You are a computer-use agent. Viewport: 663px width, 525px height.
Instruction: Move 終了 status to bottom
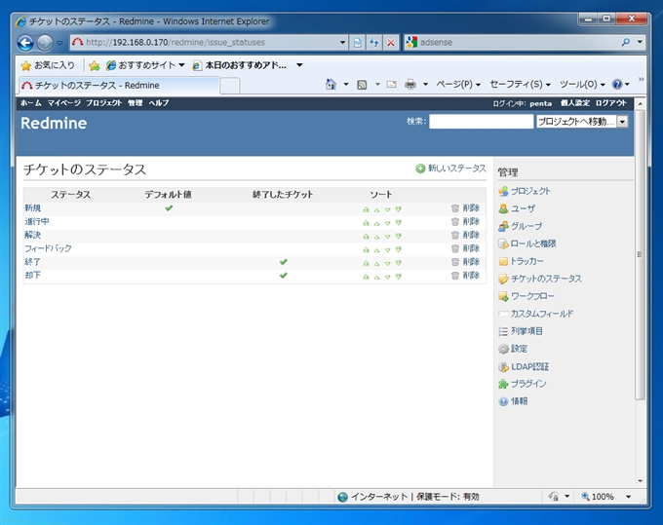[398, 263]
